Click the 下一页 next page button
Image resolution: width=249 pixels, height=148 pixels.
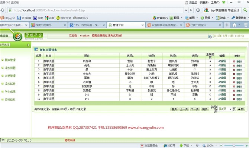click(x=195, y=109)
